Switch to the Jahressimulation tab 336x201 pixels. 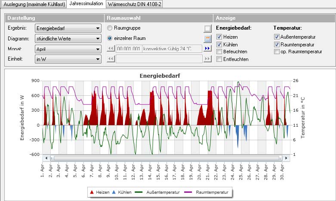[86, 3]
